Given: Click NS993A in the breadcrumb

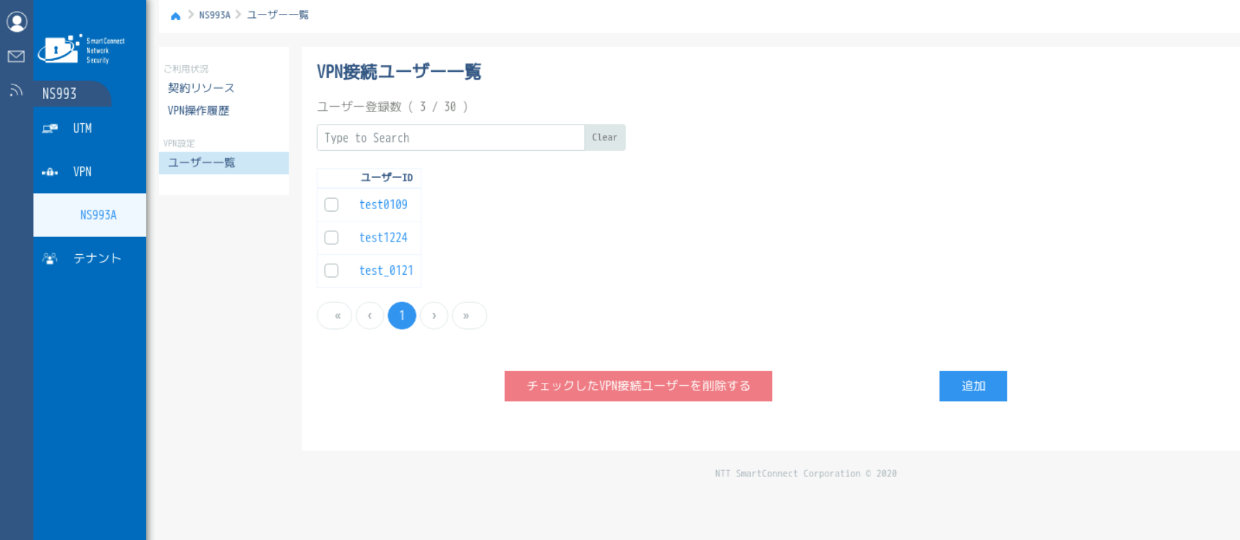Looking at the screenshot, I should point(215,15).
